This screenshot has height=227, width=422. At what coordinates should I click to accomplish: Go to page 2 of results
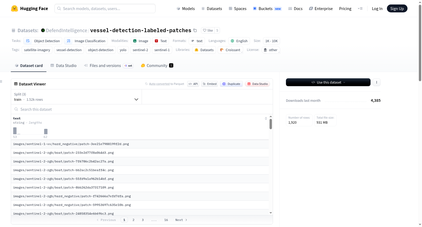[x=133, y=220]
